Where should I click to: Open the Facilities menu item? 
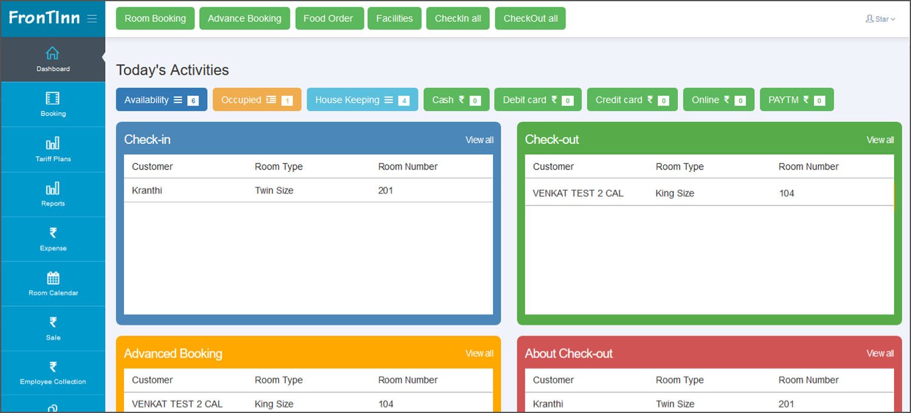(x=394, y=19)
